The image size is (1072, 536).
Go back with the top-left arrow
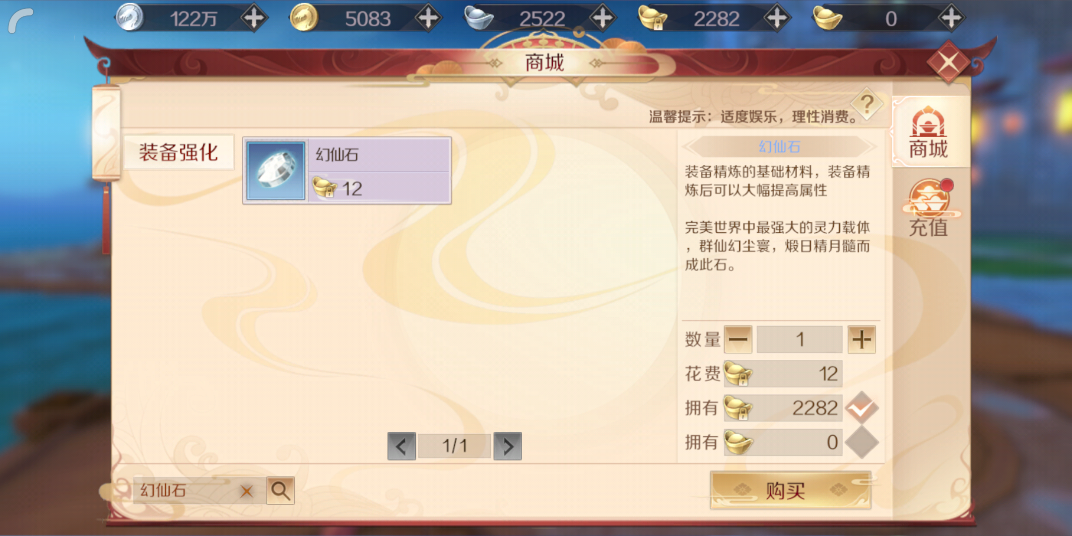click(21, 21)
